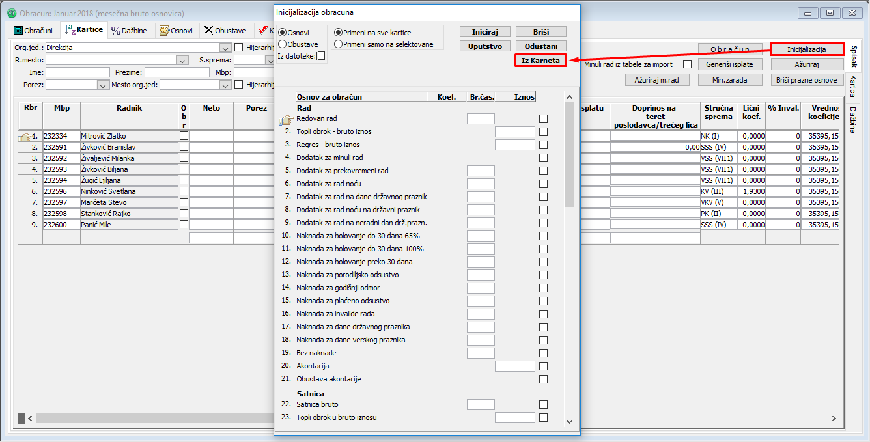
Task: Expand the Org.jed. Direkcija dropdown
Action: tap(225, 48)
